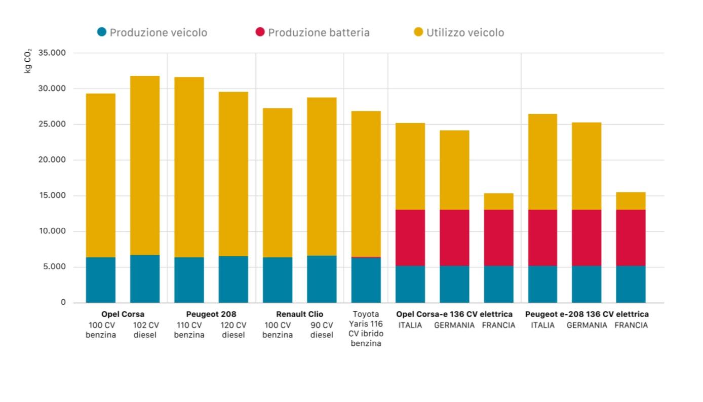Click the kg CO2 axis title
Screen dimensions: 703x402
28,61
